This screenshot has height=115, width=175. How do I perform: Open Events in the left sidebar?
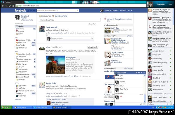tap(26, 31)
